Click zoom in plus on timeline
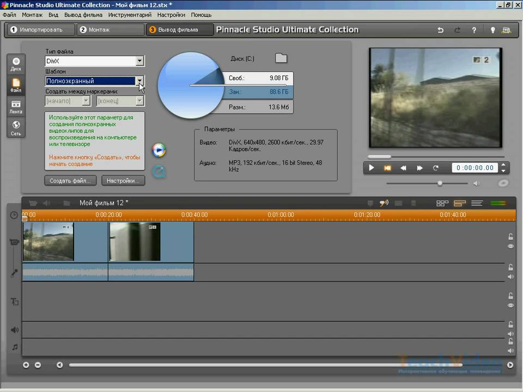 coord(26,365)
